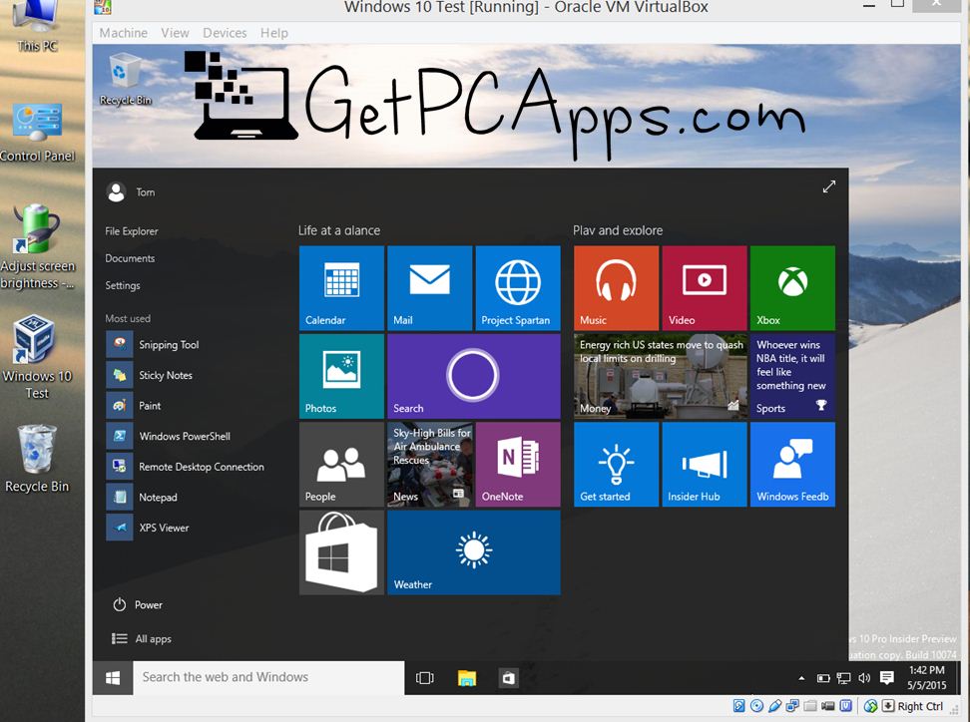Screen dimensions: 970x722
Task: Toggle Task View on the taskbar
Action: [424, 678]
